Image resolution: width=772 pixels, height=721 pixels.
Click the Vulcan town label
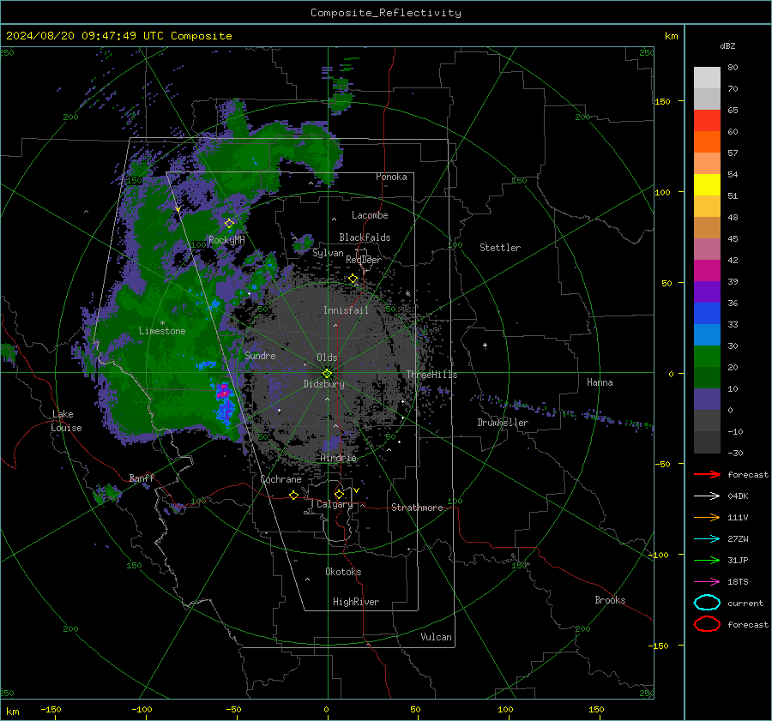pyautogui.click(x=436, y=637)
